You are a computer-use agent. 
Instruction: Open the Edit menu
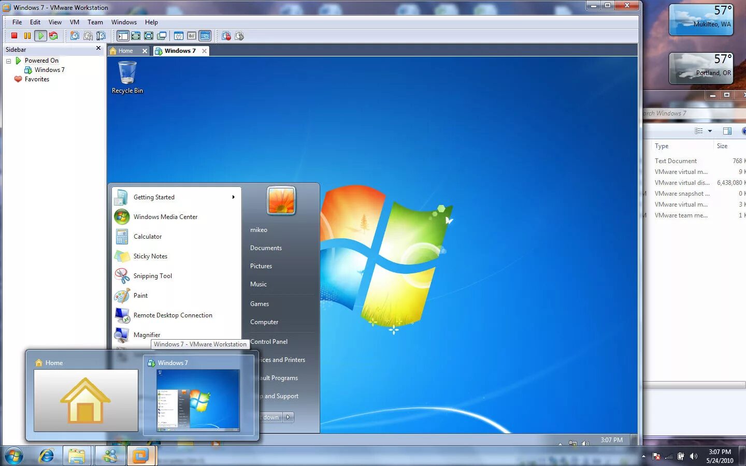coord(35,22)
